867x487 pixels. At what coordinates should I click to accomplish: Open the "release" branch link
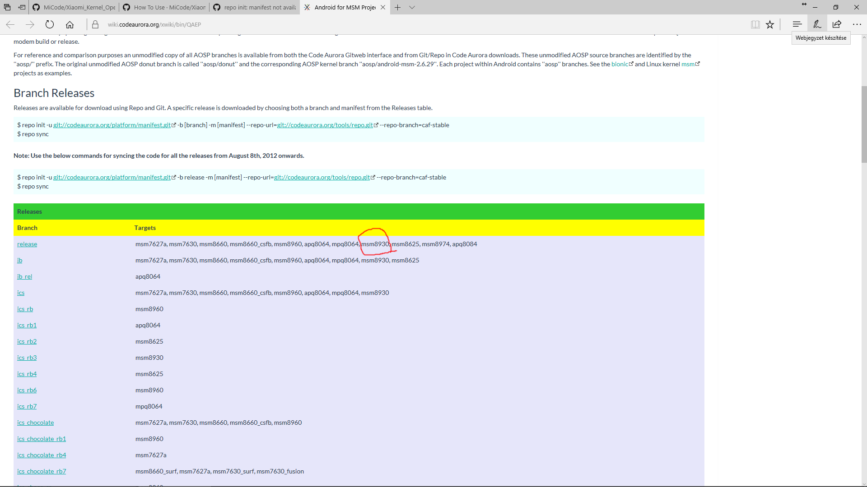[x=27, y=244]
